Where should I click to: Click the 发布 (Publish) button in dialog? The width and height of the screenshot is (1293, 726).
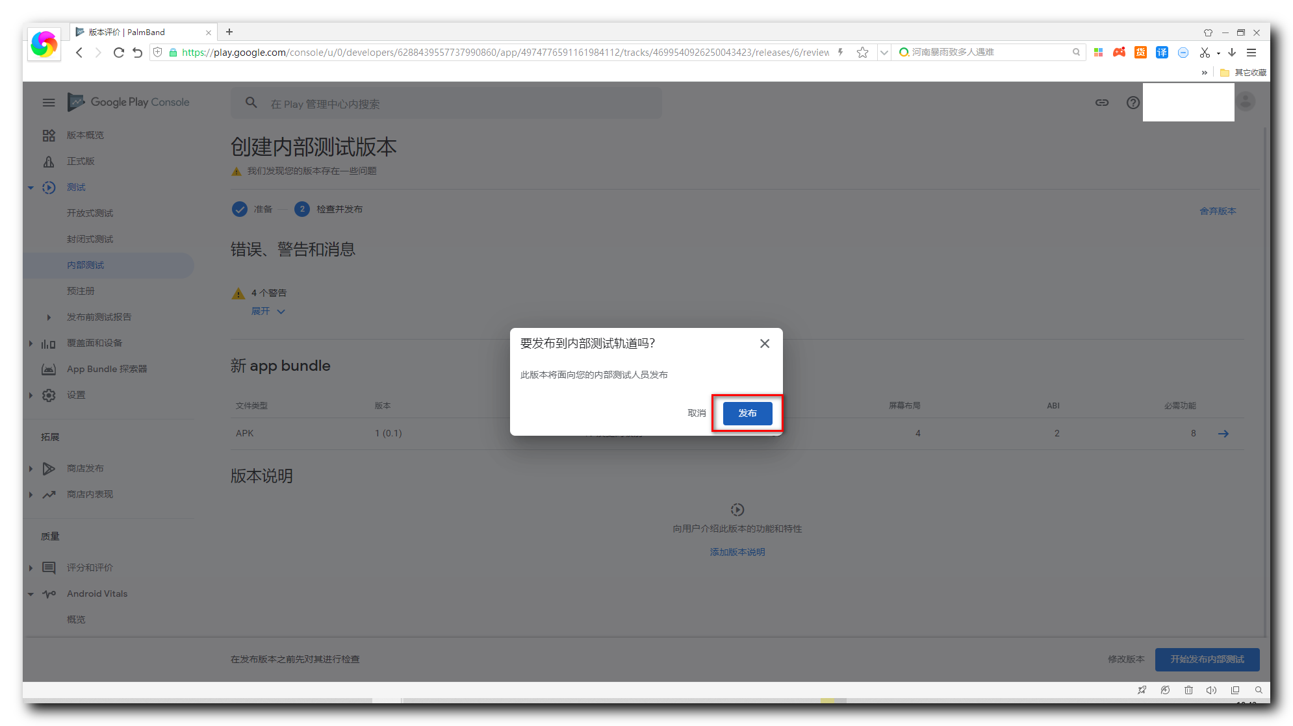746,412
